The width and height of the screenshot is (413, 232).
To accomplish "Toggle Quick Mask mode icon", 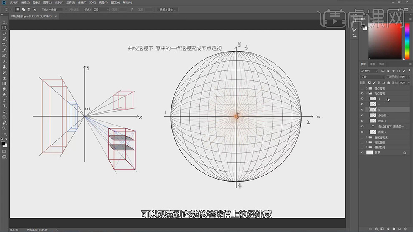I will pyautogui.click(x=4, y=152).
